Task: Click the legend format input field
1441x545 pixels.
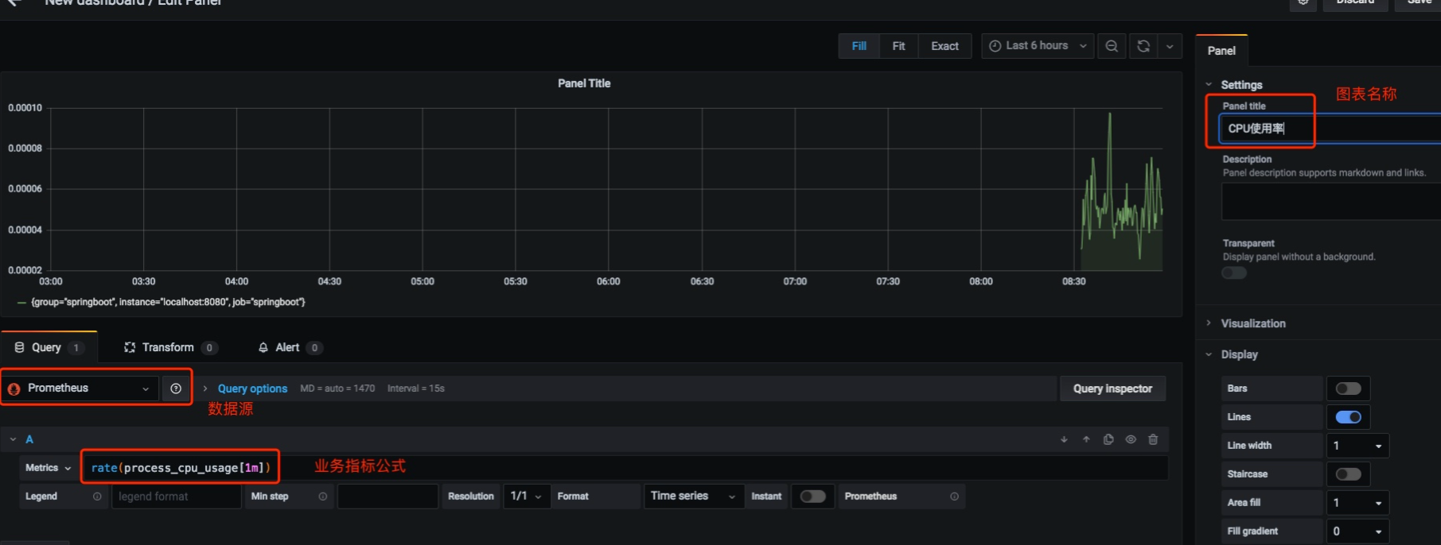Action: point(176,497)
